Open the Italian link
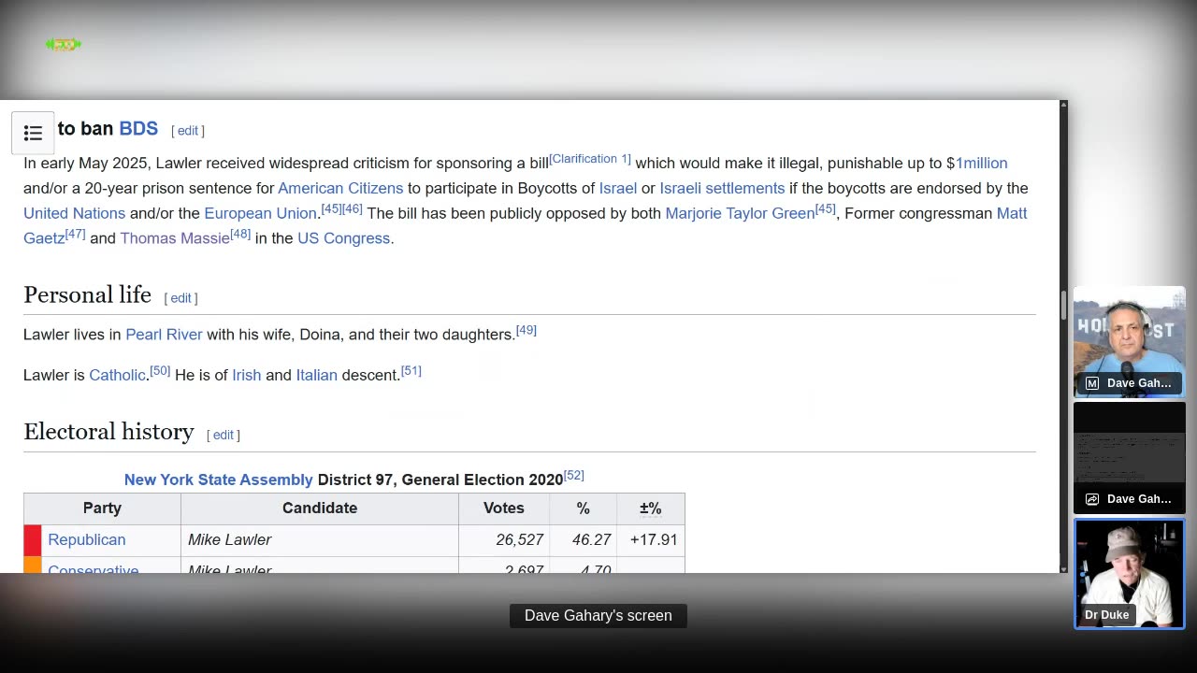The image size is (1197, 673). coord(316,375)
